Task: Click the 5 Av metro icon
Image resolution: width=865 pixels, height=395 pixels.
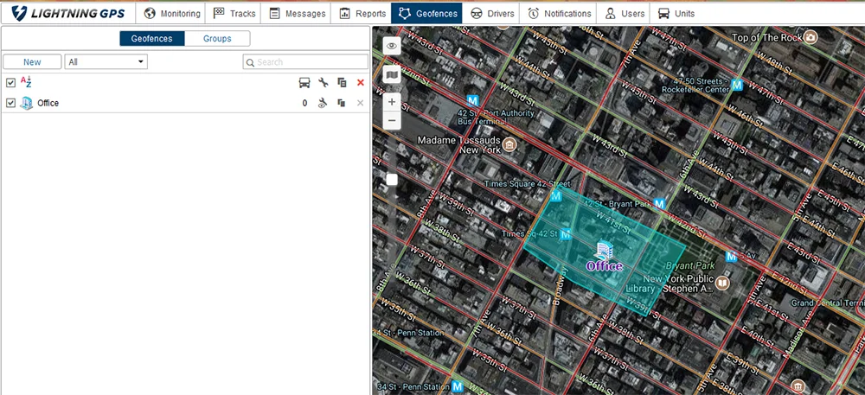Action: point(732,256)
